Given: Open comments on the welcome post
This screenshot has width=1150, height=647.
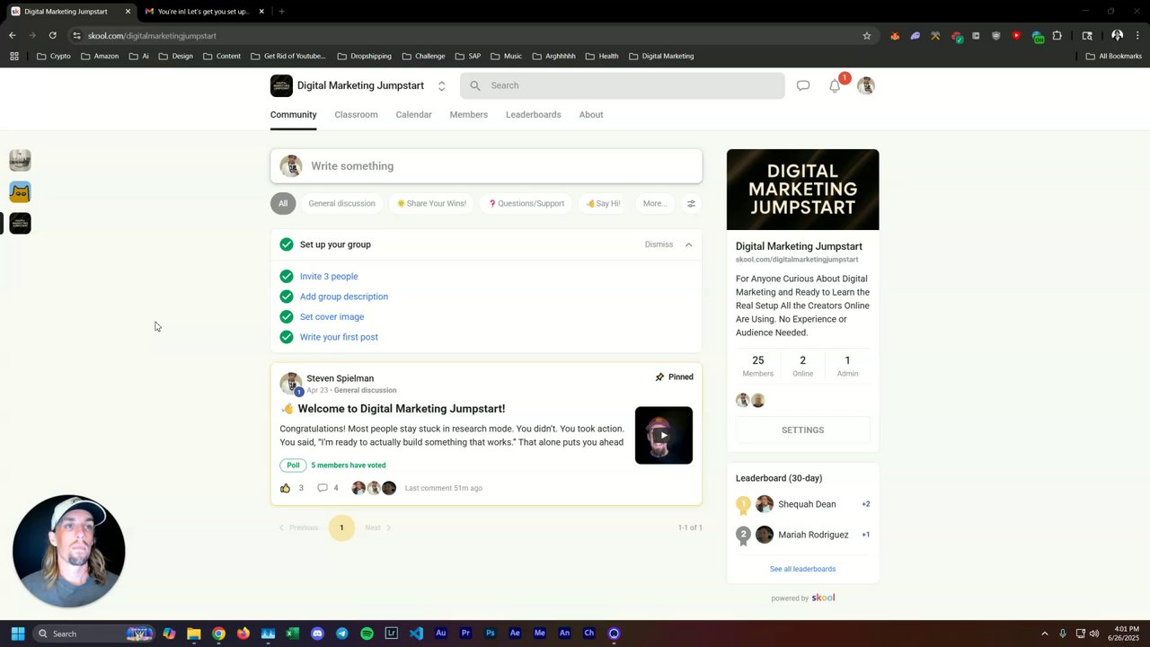Looking at the screenshot, I should (323, 488).
